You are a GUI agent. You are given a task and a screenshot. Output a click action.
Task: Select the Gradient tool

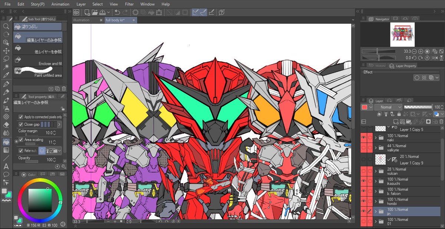pyautogui.click(x=6, y=150)
